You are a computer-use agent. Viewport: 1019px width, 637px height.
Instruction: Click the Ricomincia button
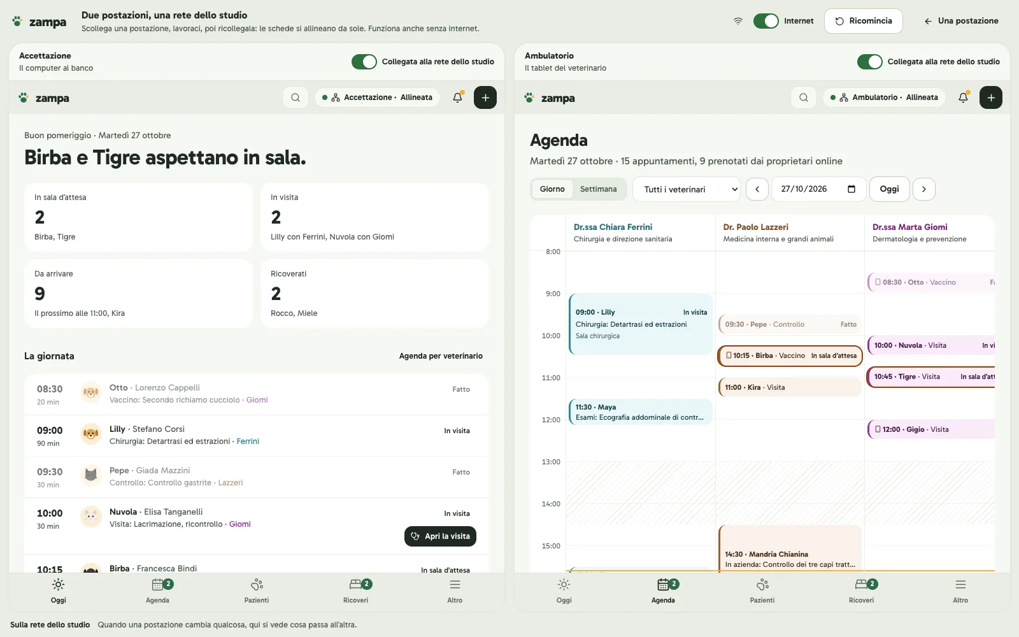click(x=864, y=21)
